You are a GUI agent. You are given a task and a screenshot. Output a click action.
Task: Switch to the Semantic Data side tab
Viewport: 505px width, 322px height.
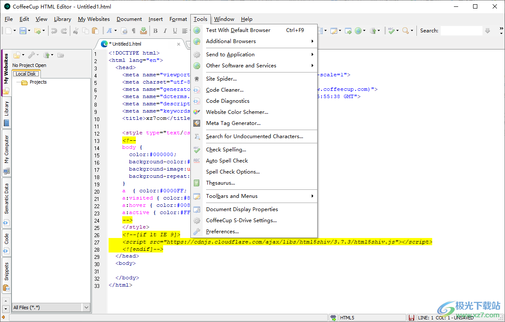coord(6,203)
